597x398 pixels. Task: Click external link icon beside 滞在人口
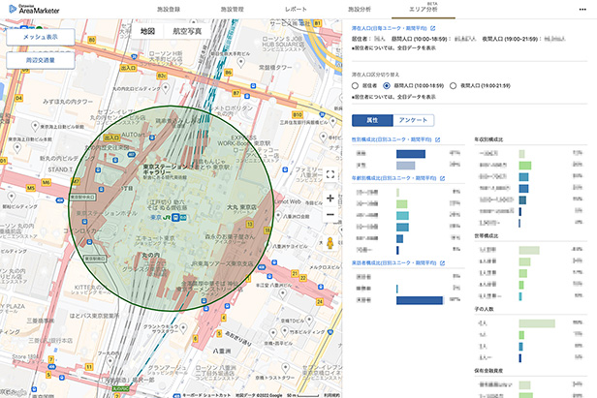point(432,28)
